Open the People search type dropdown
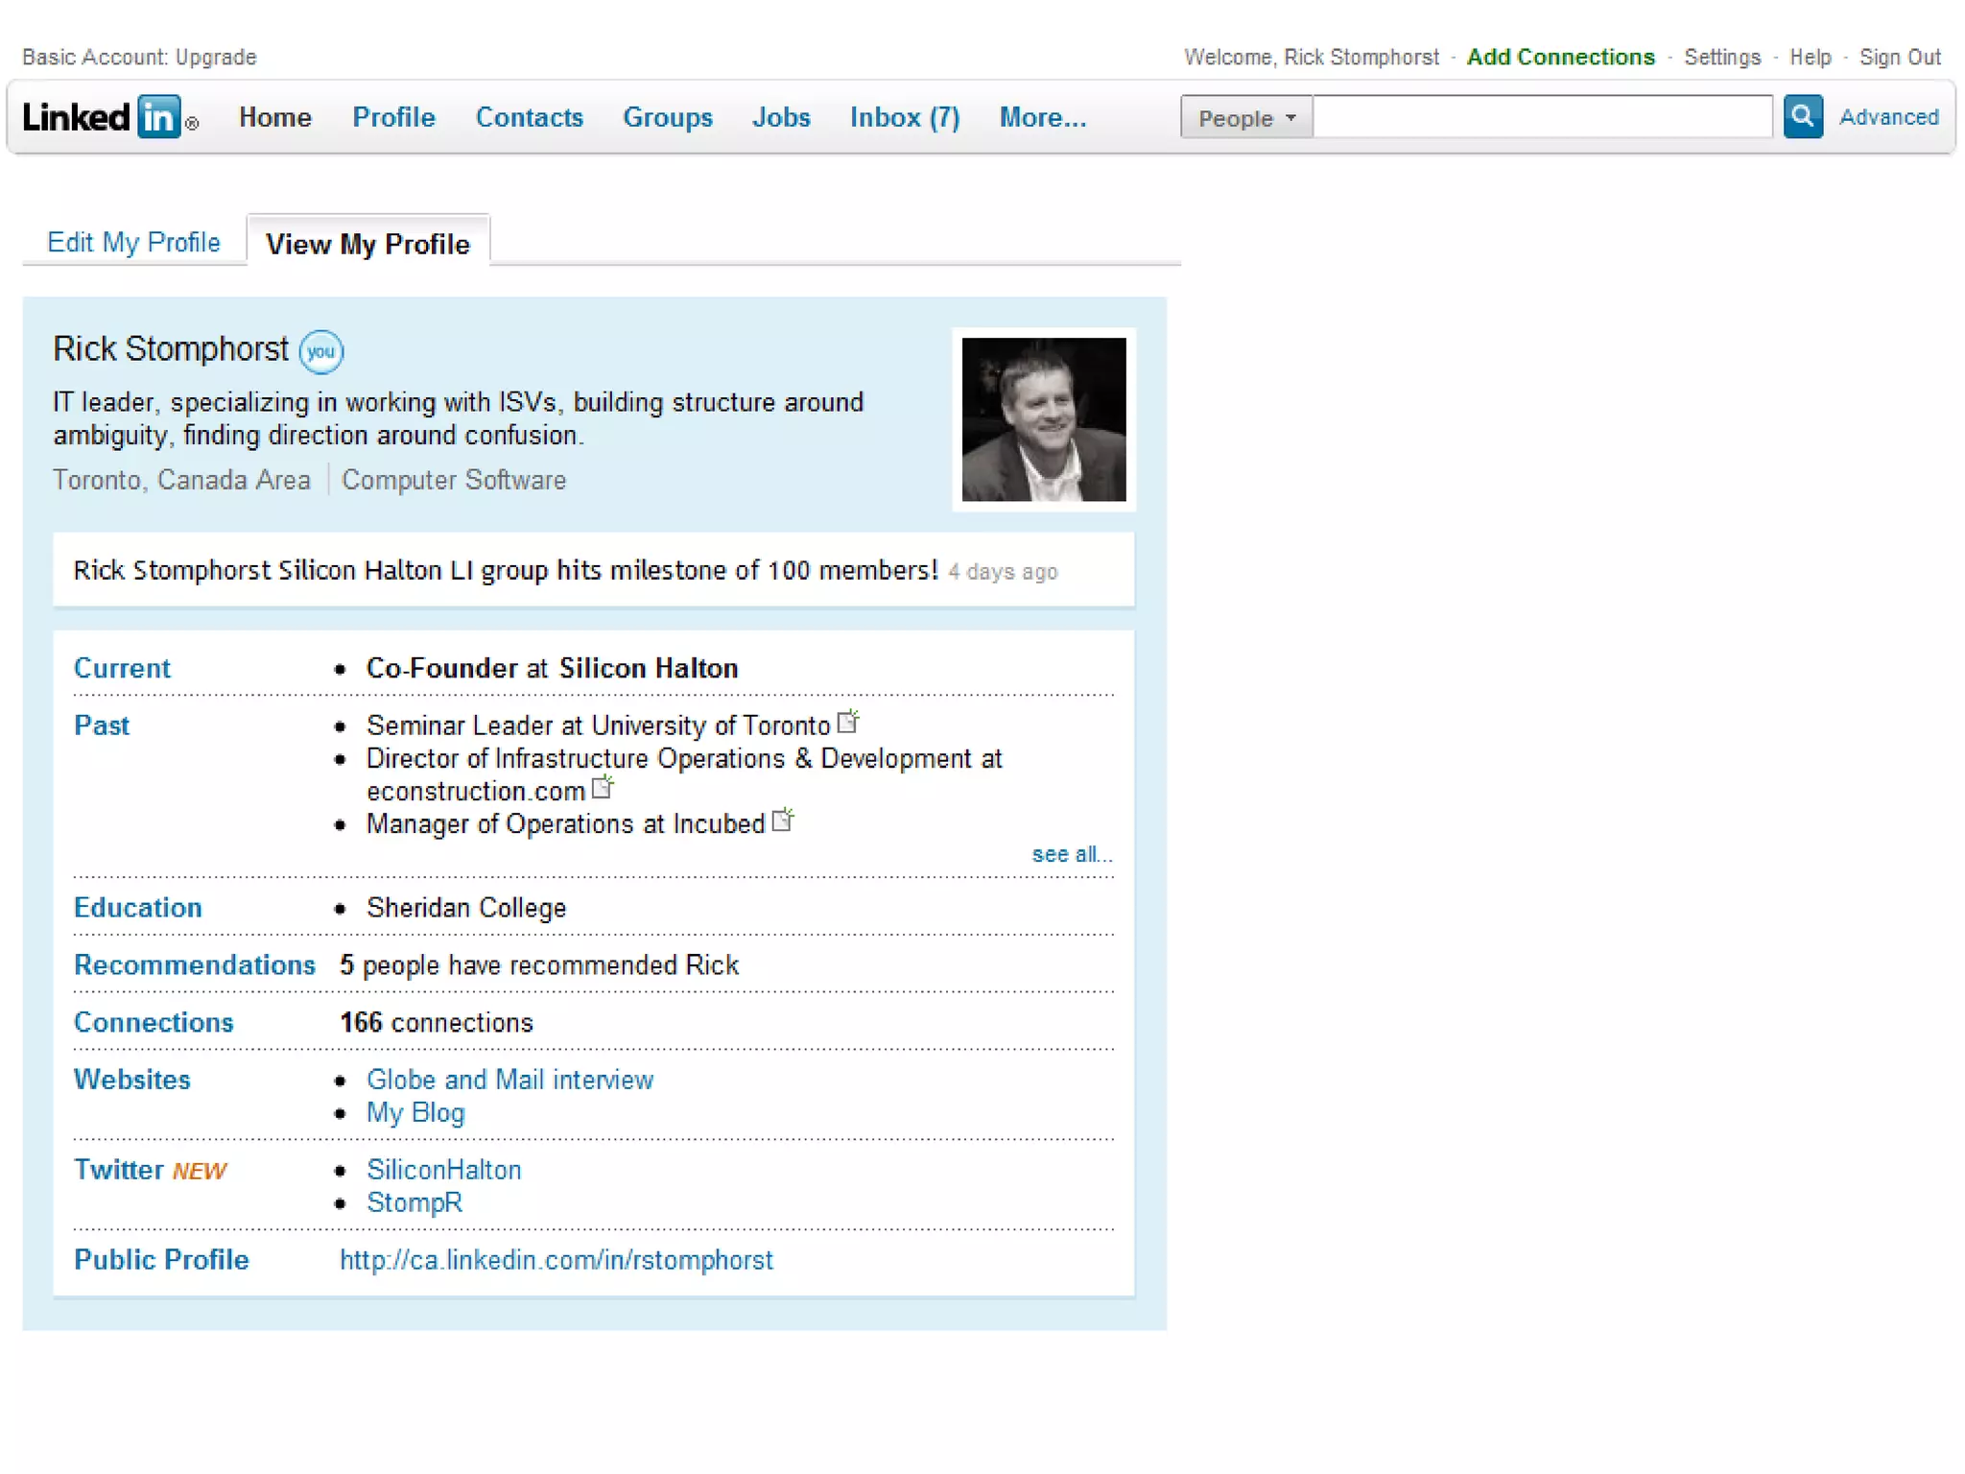This screenshot has width=1965, height=1474. click(1245, 118)
